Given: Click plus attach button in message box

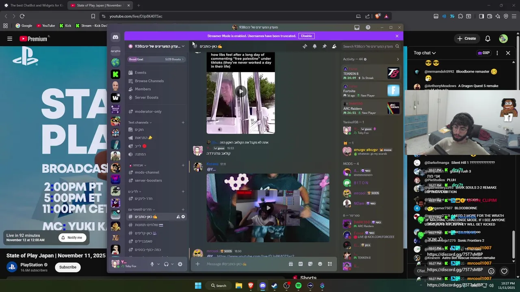Looking at the screenshot, I should click(197, 264).
